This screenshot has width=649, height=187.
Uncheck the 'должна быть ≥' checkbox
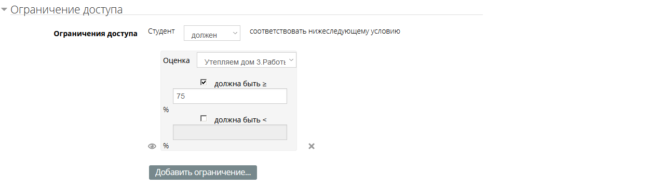(x=204, y=82)
